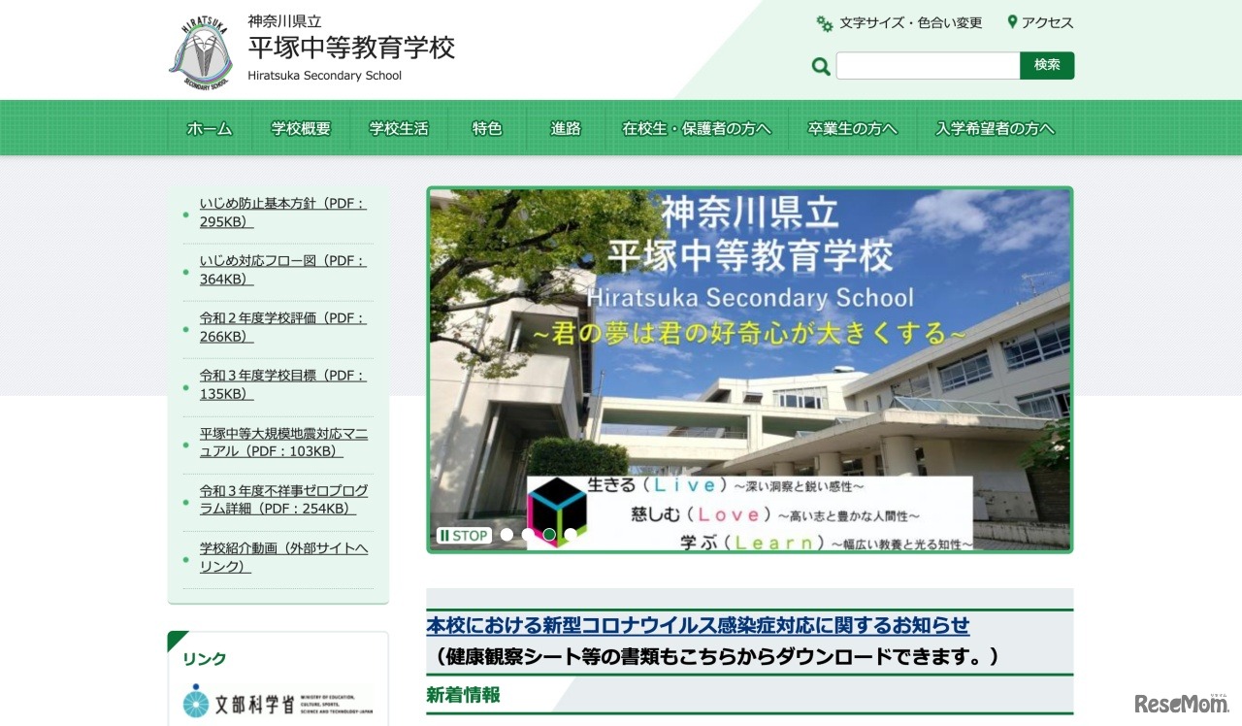
Task: Open the ホーム navigation menu
Action: [x=210, y=127]
